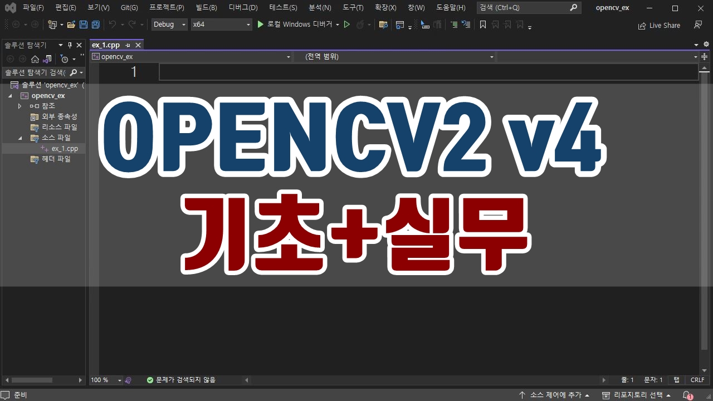
Task: Click the 리포지토리 선택 button
Action: [636, 395]
